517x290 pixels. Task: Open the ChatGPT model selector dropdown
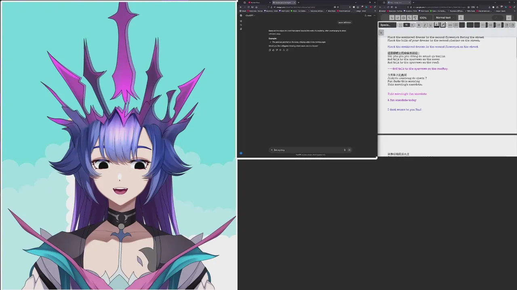[250, 15]
